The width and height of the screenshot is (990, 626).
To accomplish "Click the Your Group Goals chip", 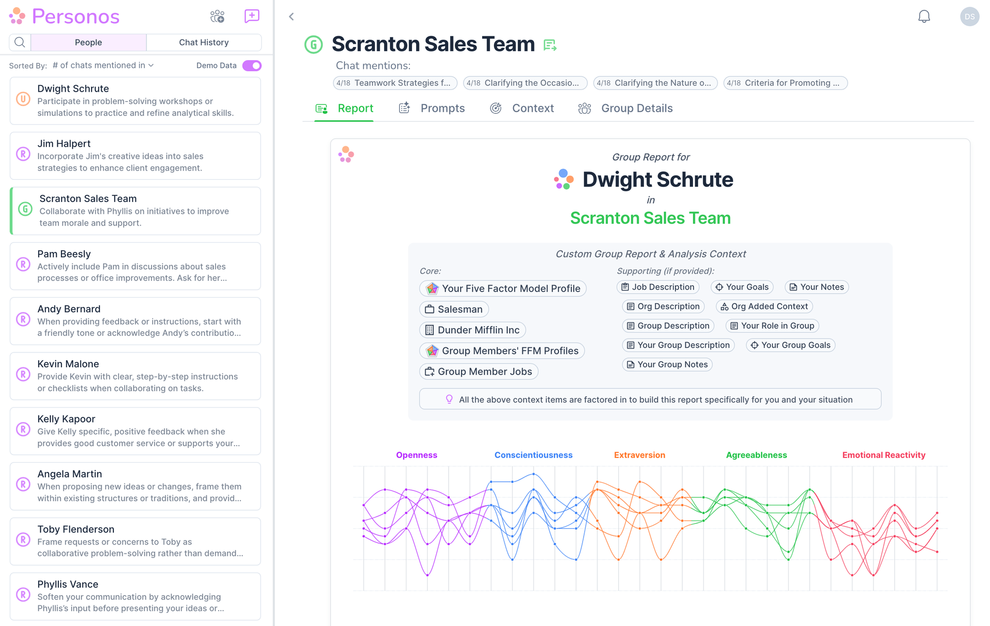I will (790, 345).
